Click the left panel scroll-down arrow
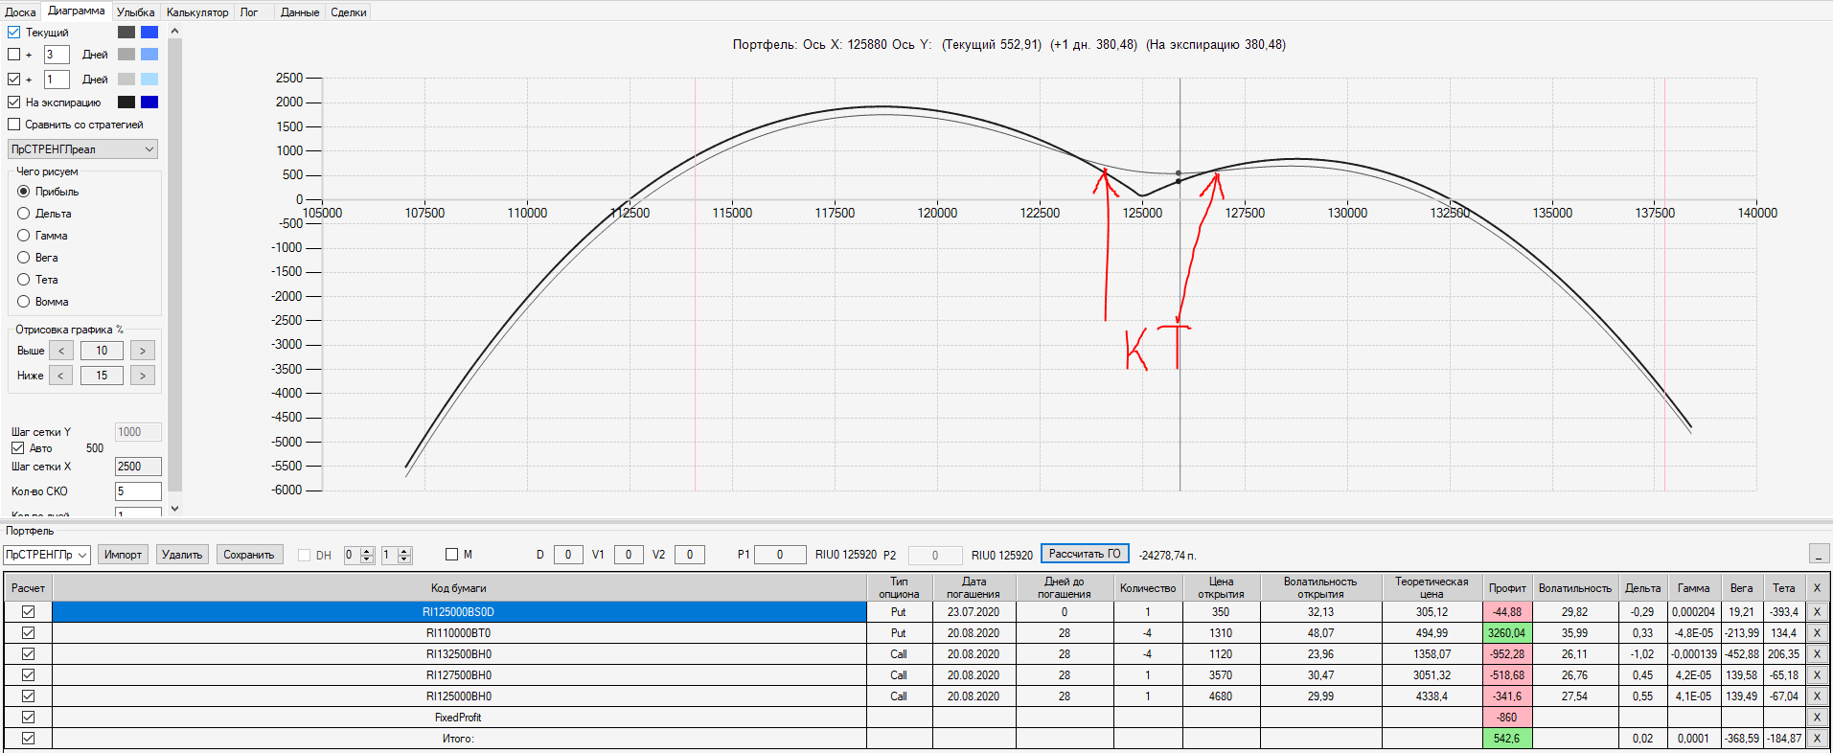The height and width of the screenshot is (753, 1833). [x=174, y=509]
